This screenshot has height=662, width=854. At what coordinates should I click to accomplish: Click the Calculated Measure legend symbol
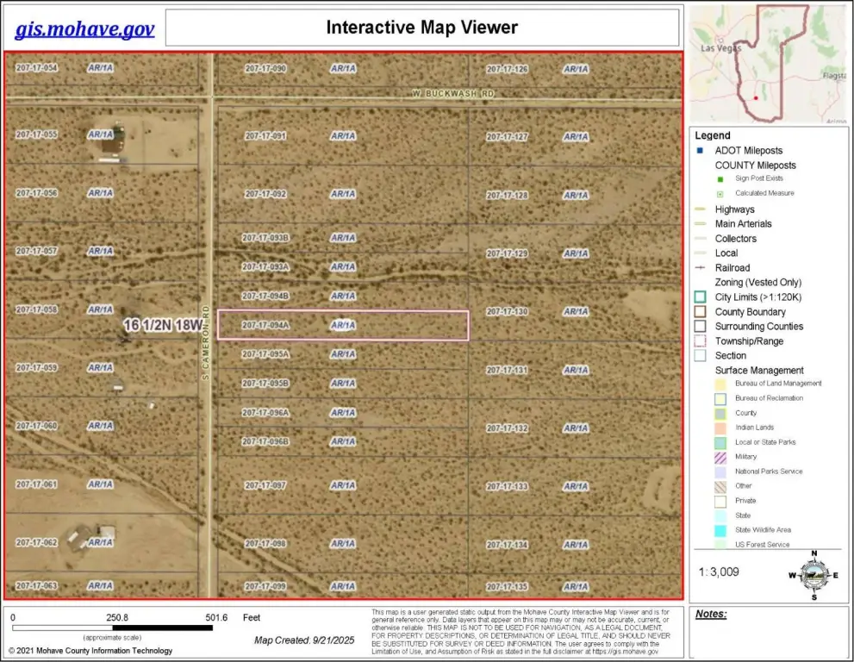(x=720, y=193)
